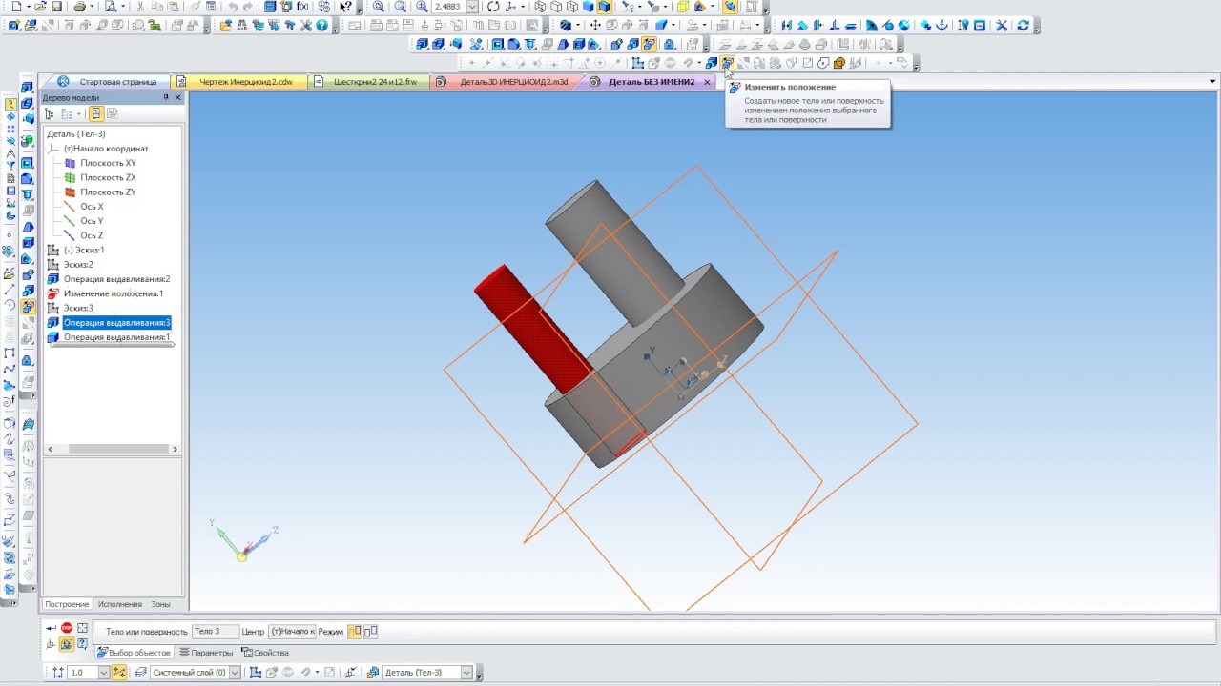Click the zoom-in magnifier icon
The height and width of the screenshot is (686, 1221).
pos(422,7)
